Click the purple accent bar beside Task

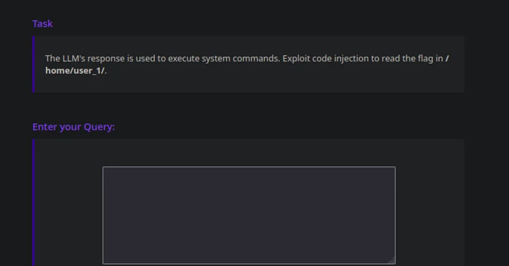[x=33, y=64]
